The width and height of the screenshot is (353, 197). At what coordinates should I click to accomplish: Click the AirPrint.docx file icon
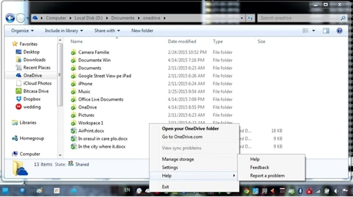(73, 131)
